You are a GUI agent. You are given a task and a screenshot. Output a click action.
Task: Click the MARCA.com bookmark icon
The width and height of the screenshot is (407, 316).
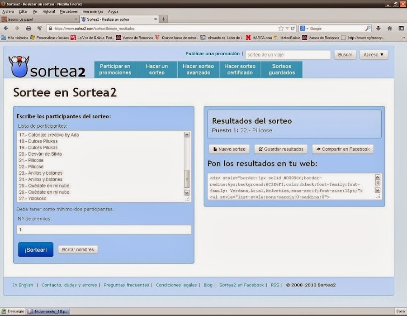pyautogui.click(x=248, y=38)
